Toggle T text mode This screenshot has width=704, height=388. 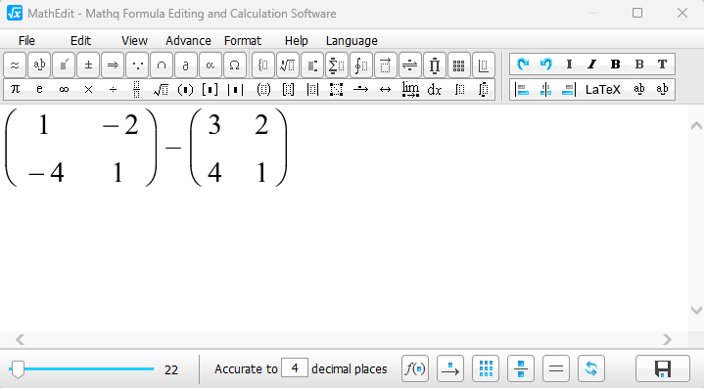[662, 65]
